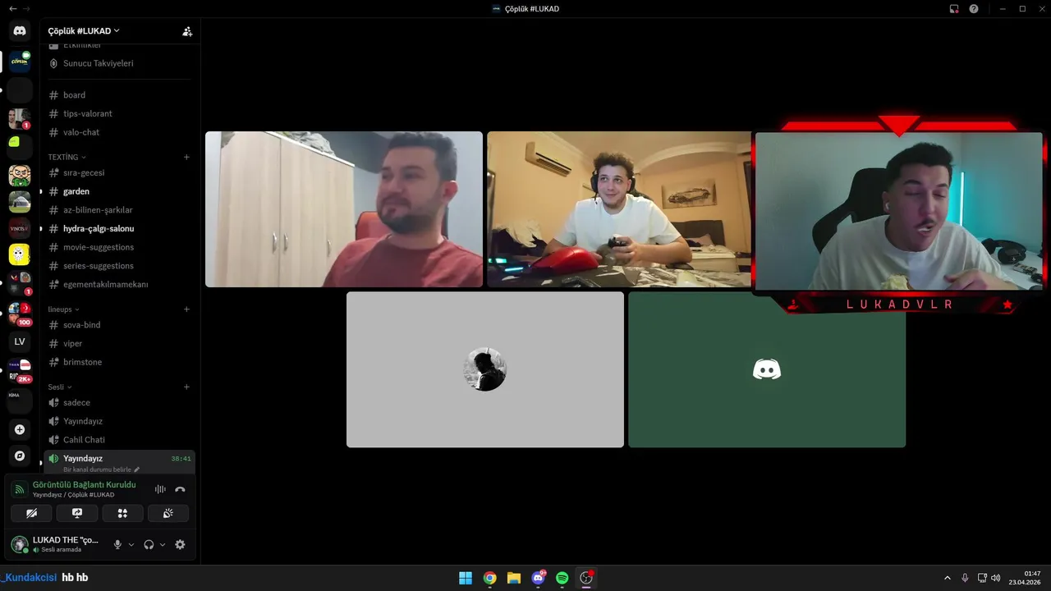Focus the LUKADVLR red-framed video tile
Viewport: 1051px width, 591px height.
click(x=899, y=212)
